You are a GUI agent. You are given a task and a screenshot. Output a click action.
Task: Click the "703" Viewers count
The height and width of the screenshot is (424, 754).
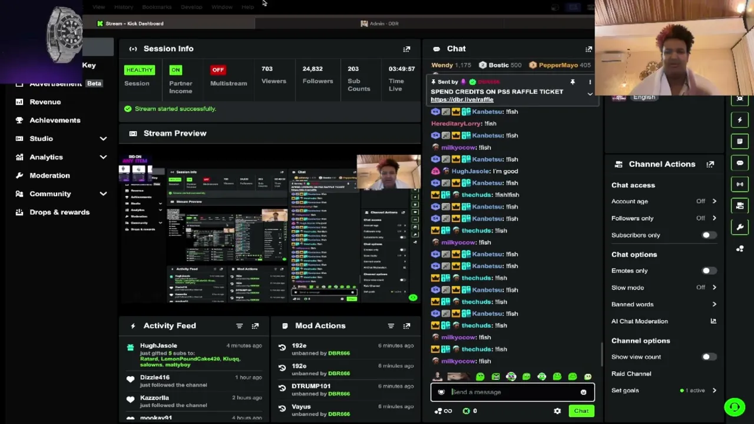pos(267,69)
